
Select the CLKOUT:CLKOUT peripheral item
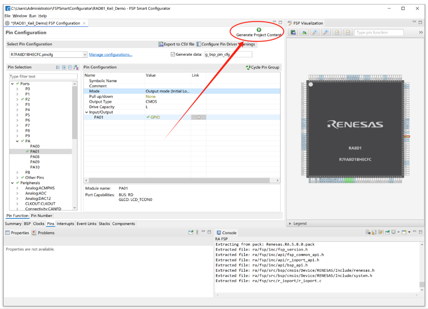click(x=40, y=204)
